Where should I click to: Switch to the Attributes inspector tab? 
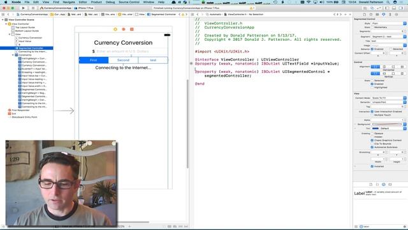[384, 15]
